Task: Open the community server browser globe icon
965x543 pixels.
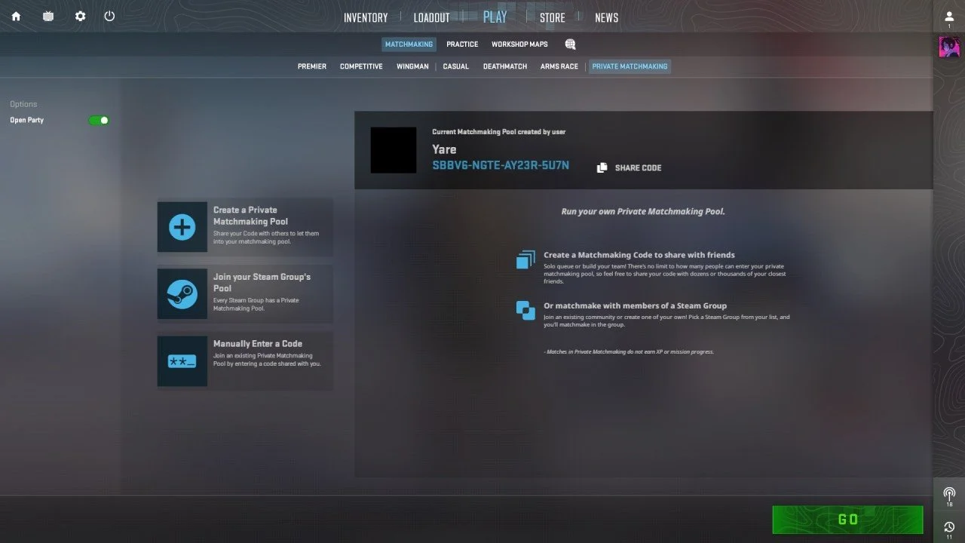Action: 570,44
